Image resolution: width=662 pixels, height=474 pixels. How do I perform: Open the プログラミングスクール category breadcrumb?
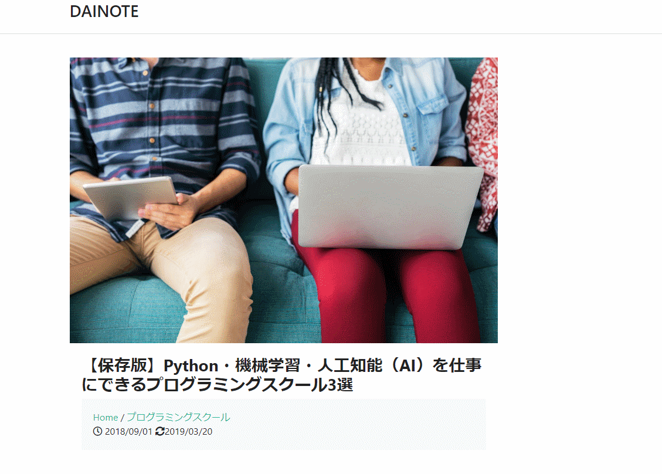coord(179,418)
